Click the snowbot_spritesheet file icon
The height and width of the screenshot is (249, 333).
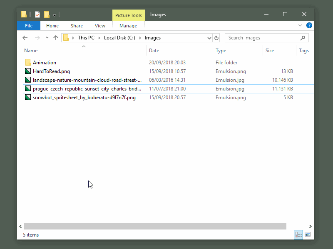pyautogui.click(x=28, y=97)
